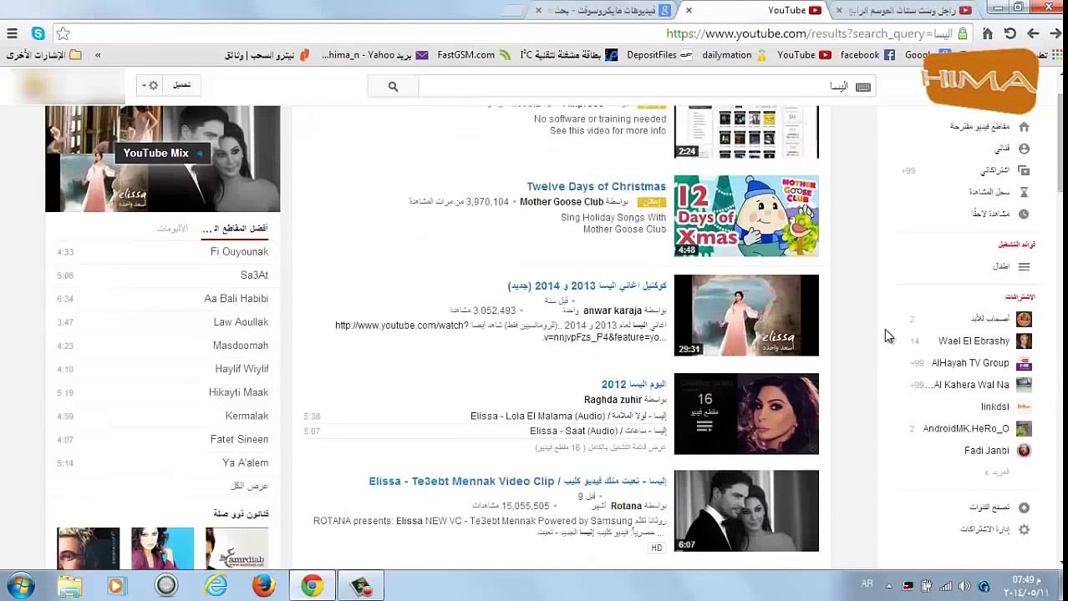Open the dailymation bookmark

point(734,55)
